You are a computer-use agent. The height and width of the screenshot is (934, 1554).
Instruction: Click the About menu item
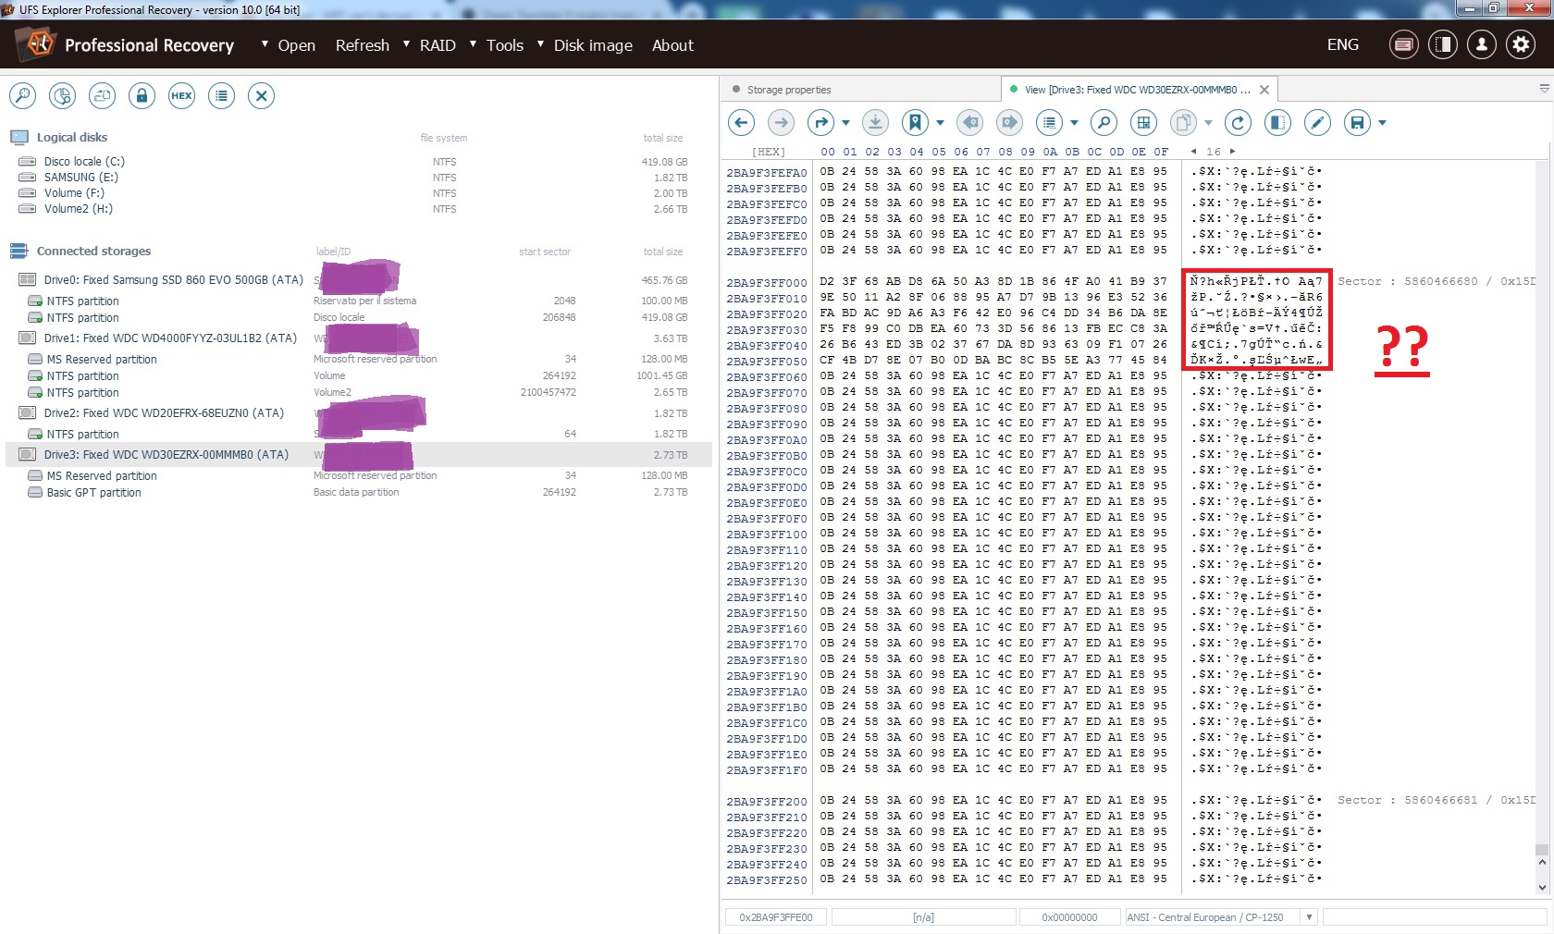coord(672,45)
